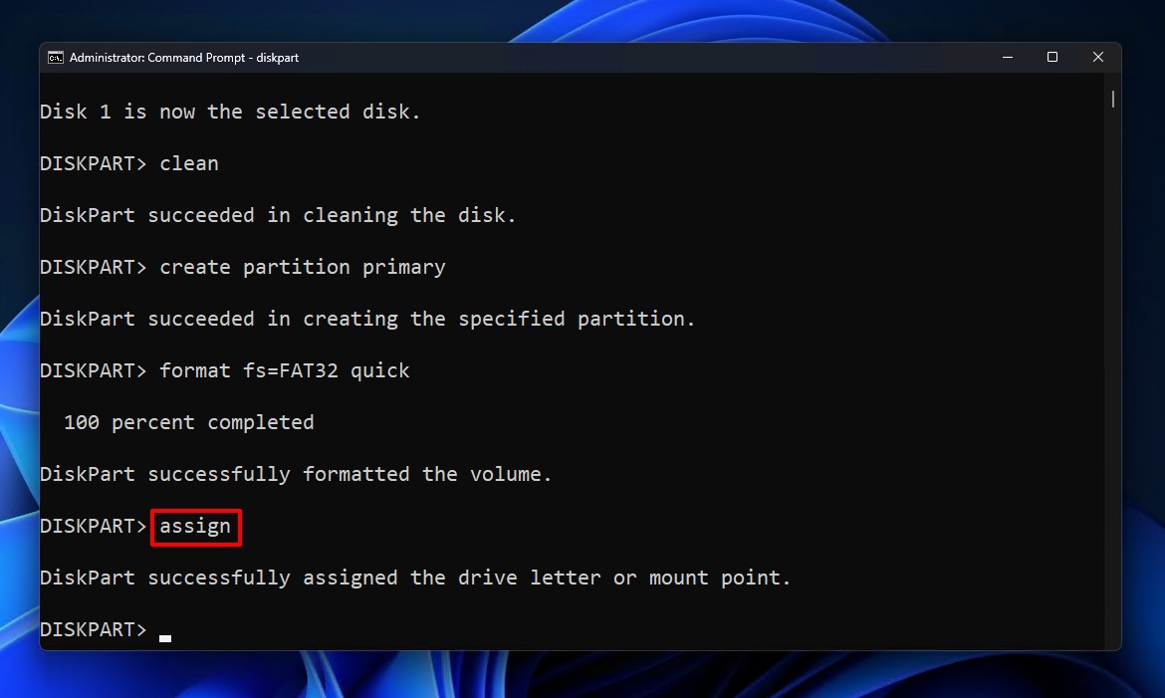Click the highlighted assign command

click(195, 526)
